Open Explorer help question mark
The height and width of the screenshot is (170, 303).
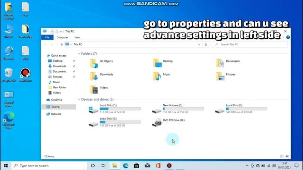(x=288, y=37)
